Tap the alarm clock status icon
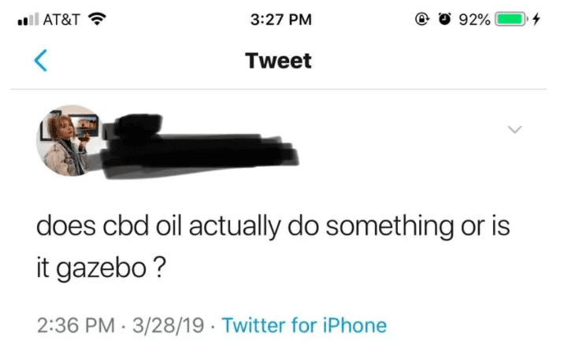This screenshot has width=575, height=352. 444,19
